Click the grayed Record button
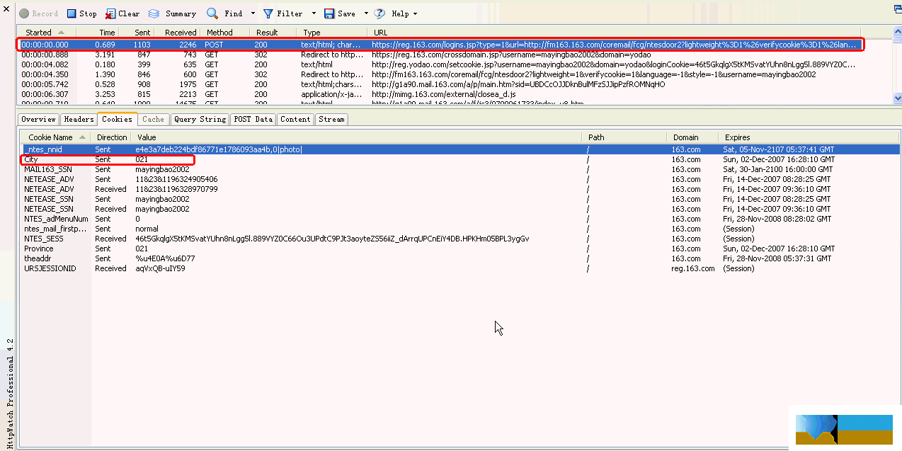This screenshot has height=451, width=902. 39,13
